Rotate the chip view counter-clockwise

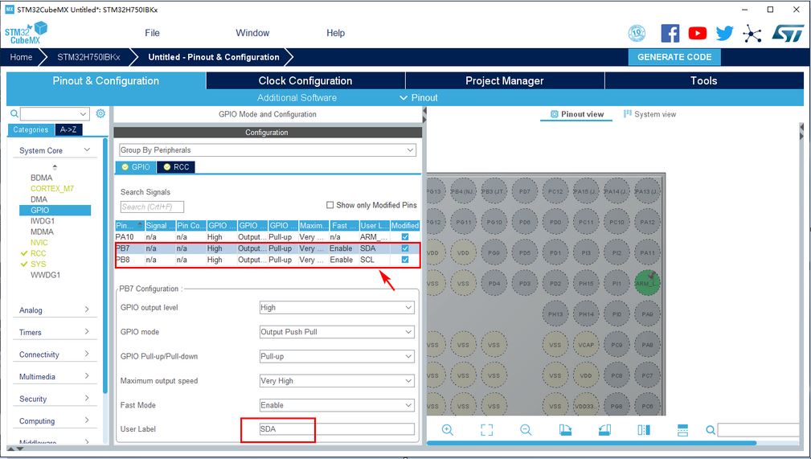pyautogui.click(x=604, y=430)
